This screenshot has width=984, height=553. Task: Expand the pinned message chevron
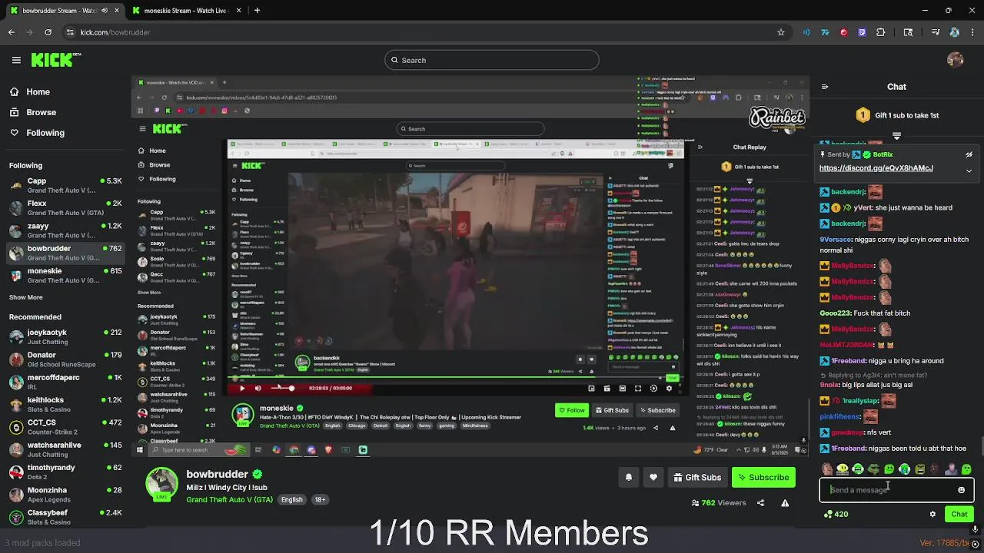point(969,171)
